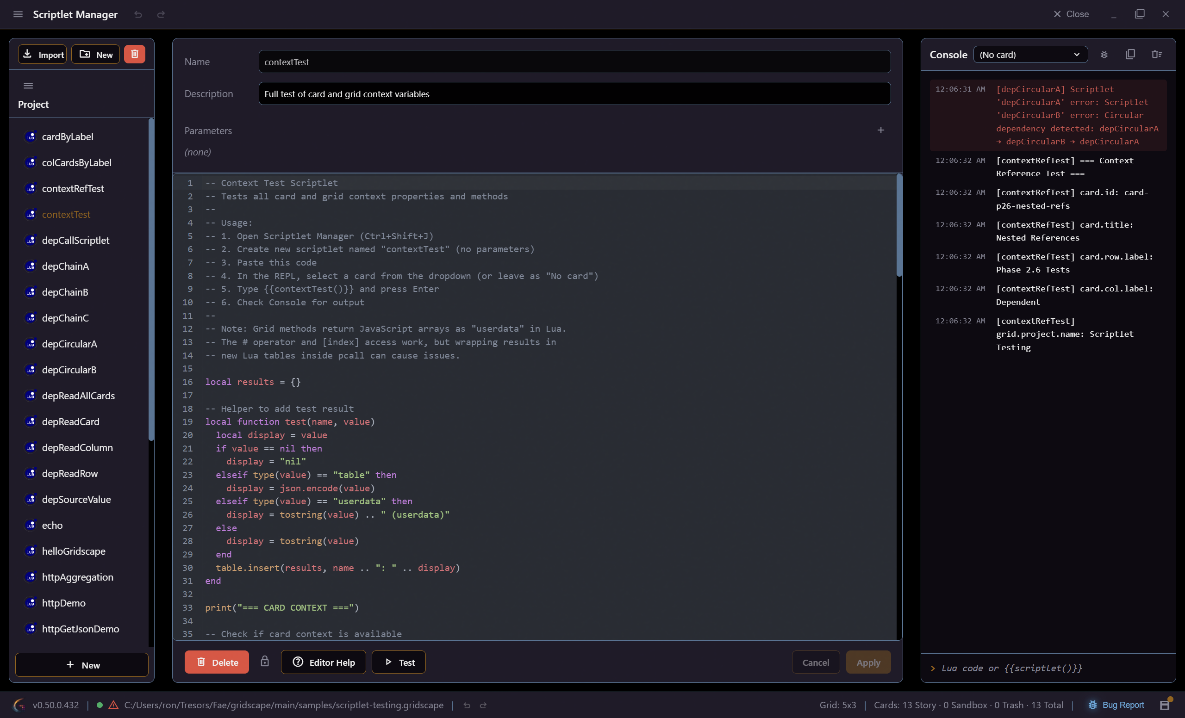Open the (No card) dropdown in Console
The width and height of the screenshot is (1185, 718).
coord(1030,55)
